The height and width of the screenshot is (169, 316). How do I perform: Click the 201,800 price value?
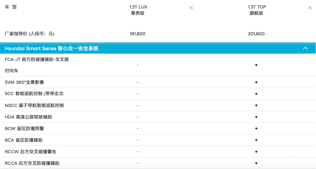(256, 34)
